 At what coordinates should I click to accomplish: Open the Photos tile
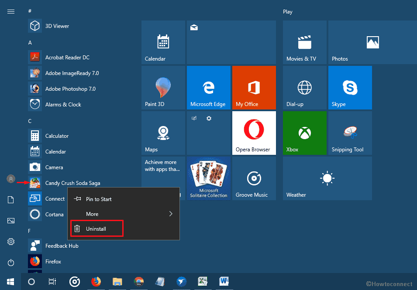[x=372, y=42]
